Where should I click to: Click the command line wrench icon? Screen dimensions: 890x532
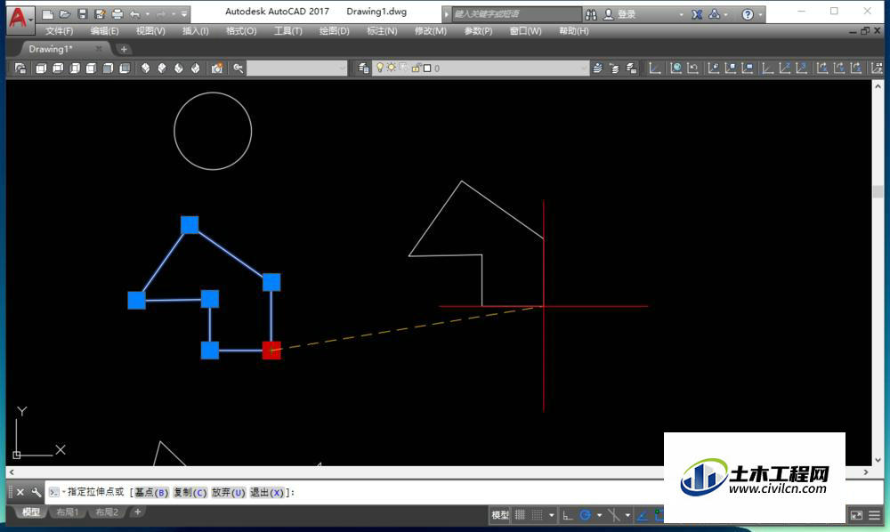(x=36, y=492)
